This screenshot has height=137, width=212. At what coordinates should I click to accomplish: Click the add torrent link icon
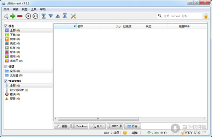[6, 16]
